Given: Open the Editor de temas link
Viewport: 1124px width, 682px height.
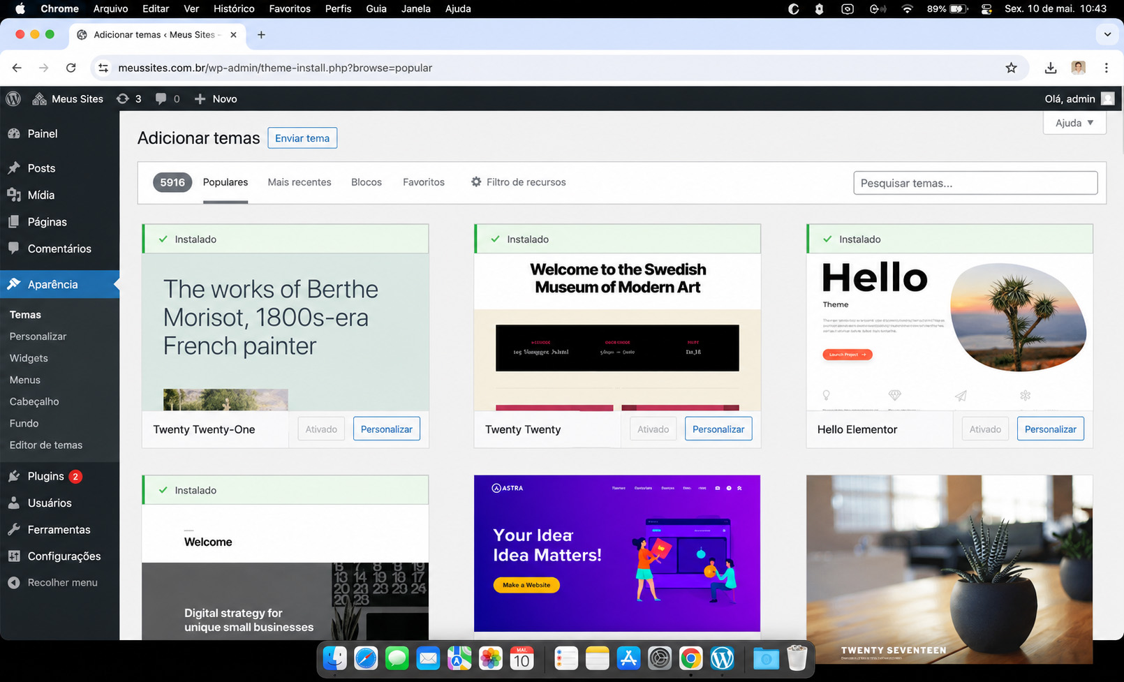Looking at the screenshot, I should (46, 445).
